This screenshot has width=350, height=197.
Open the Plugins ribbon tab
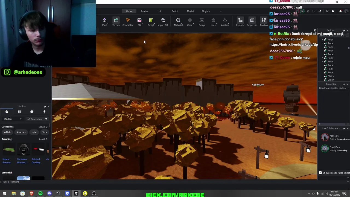tap(206, 11)
